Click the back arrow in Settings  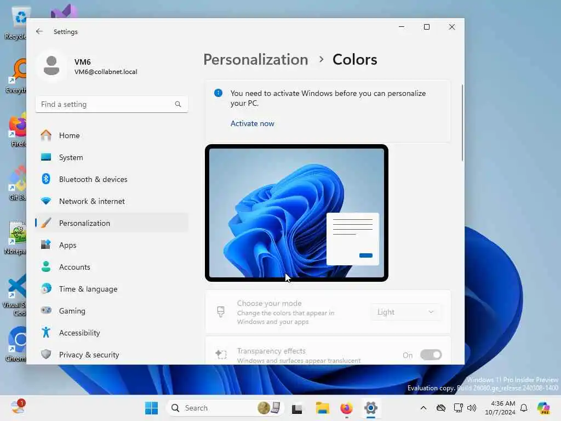[x=39, y=31]
